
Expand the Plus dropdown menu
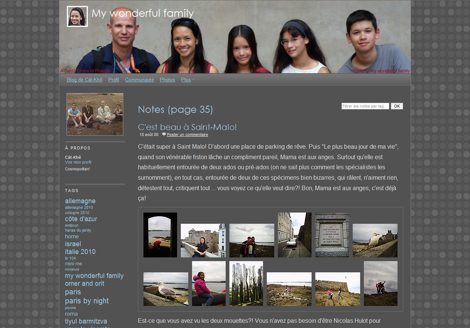pos(188,80)
